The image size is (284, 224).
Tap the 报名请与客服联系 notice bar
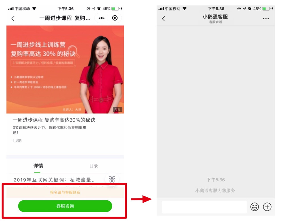pyautogui.click(x=65, y=192)
